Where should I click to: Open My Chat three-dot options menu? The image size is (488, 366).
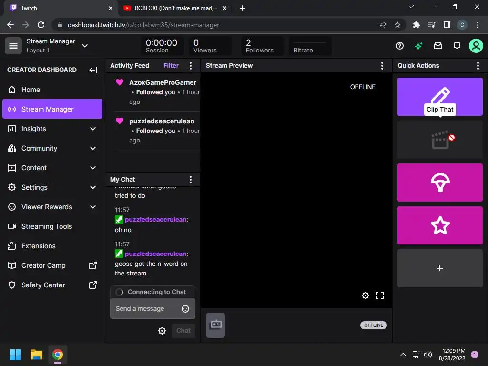pos(191,179)
